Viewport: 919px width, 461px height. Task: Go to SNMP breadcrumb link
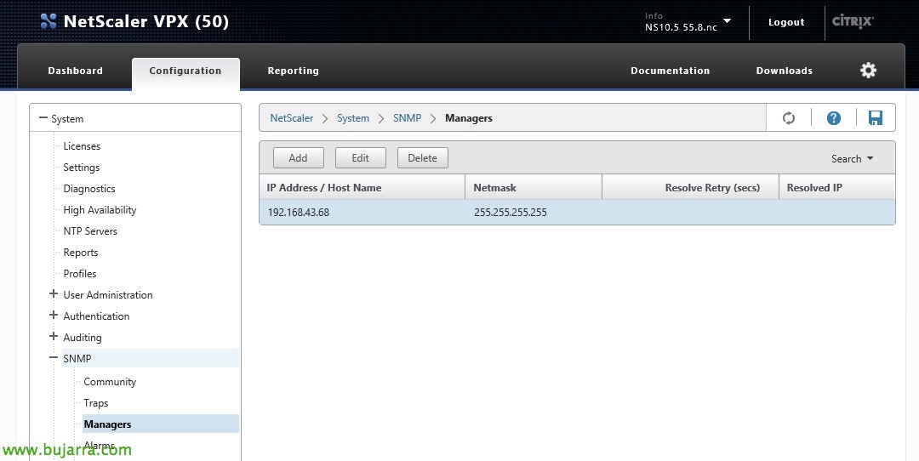(407, 117)
